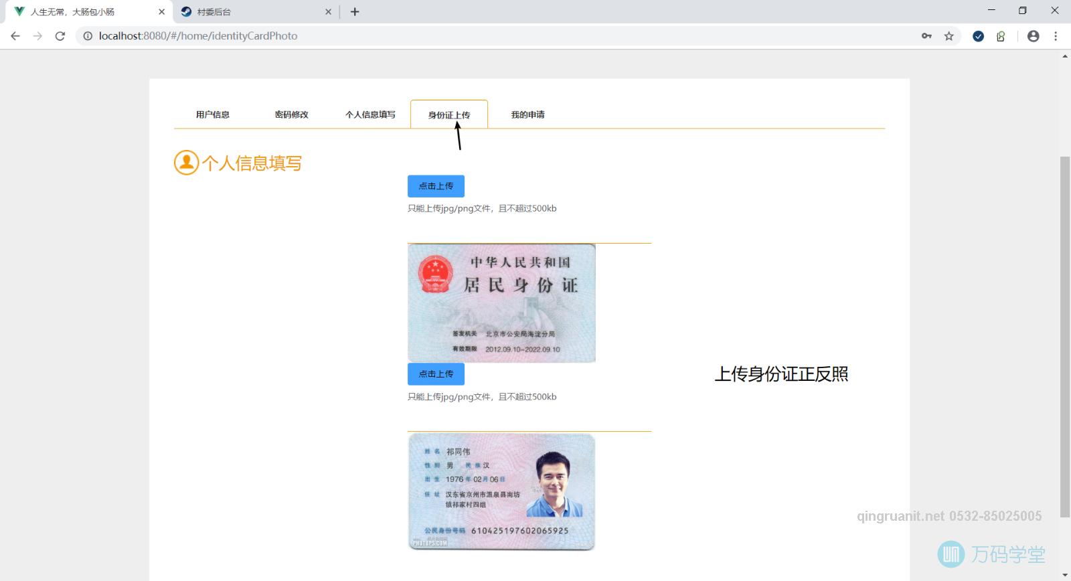
Task: Go back using browser back arrow
Action: click(15, 36)
